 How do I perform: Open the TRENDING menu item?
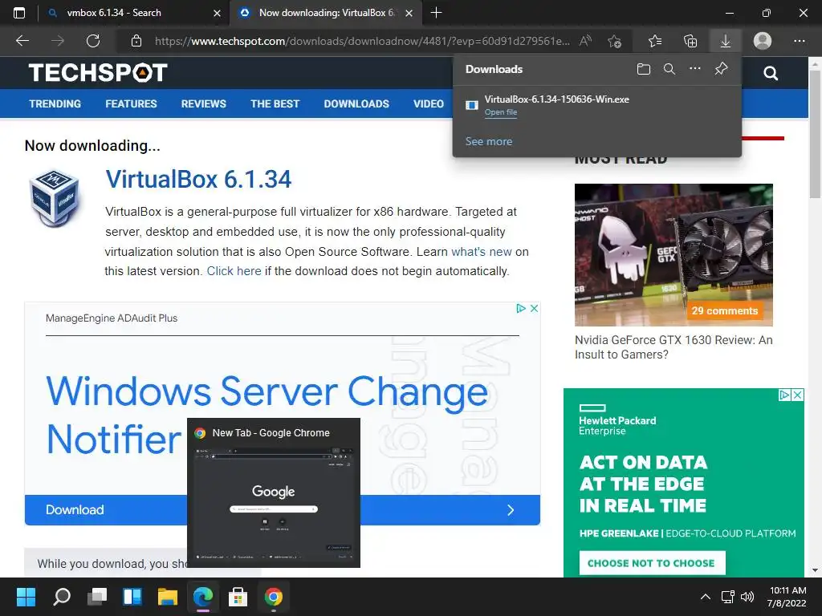tap(55, 103)
